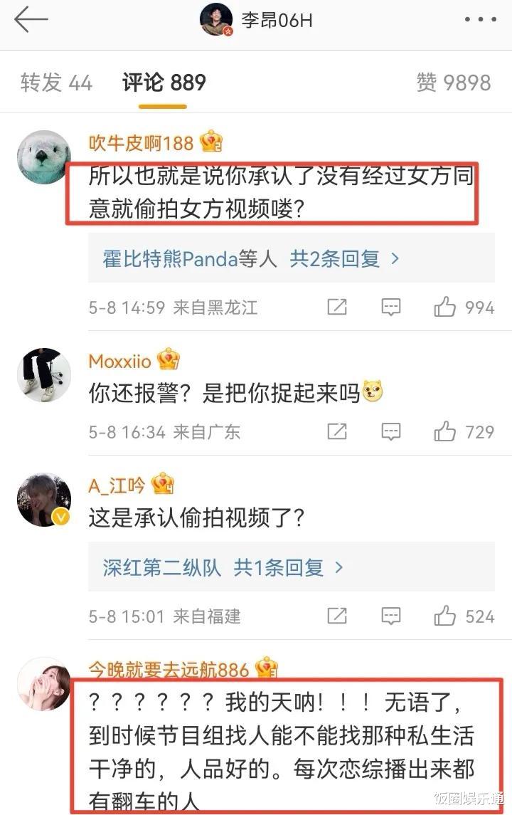Open the 赞 9898 likes tab
This screenshot has height=815, width=512.
tap(453, 83)
